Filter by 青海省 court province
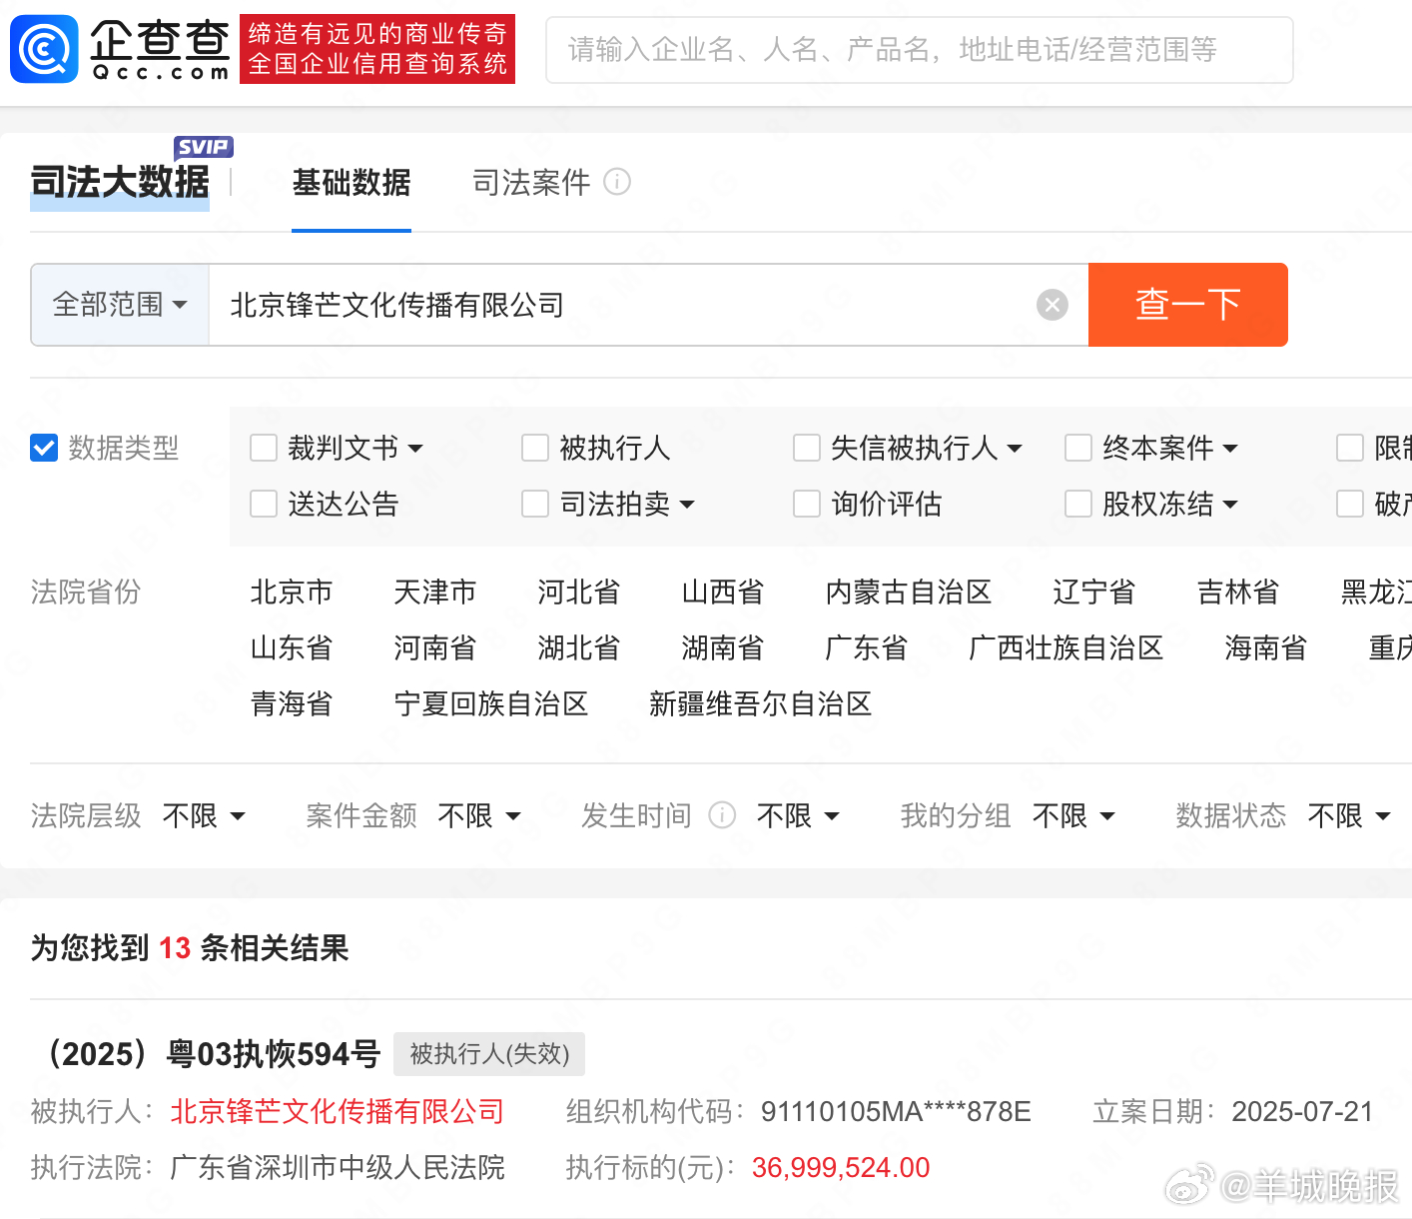 coord(292,704)
